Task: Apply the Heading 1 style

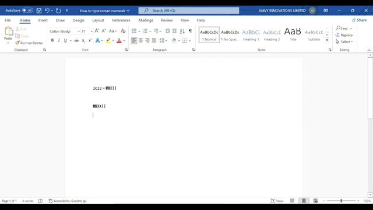Action: click(x=251, y=35)
